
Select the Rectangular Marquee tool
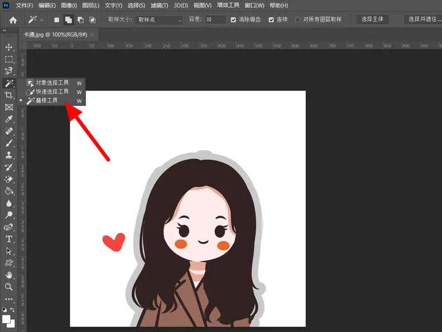[x=9, y=59]
